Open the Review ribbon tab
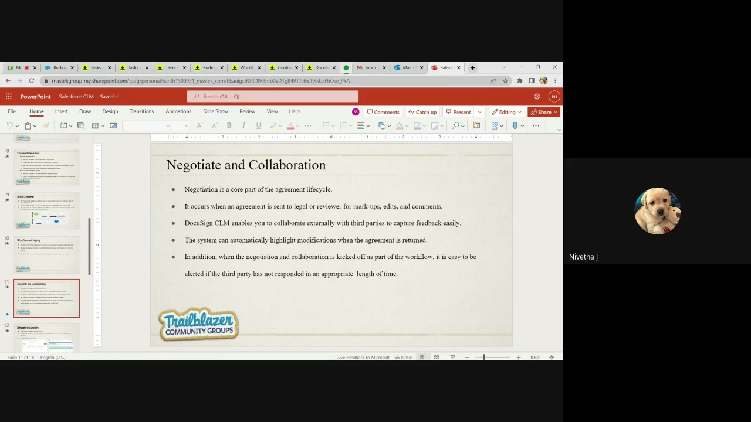 click(x=247, y=111)
